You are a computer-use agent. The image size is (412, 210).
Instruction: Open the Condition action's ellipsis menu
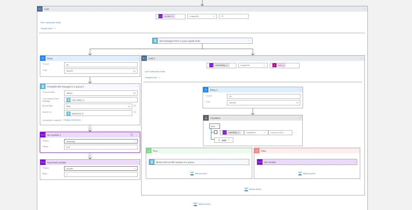pos(300,118)
